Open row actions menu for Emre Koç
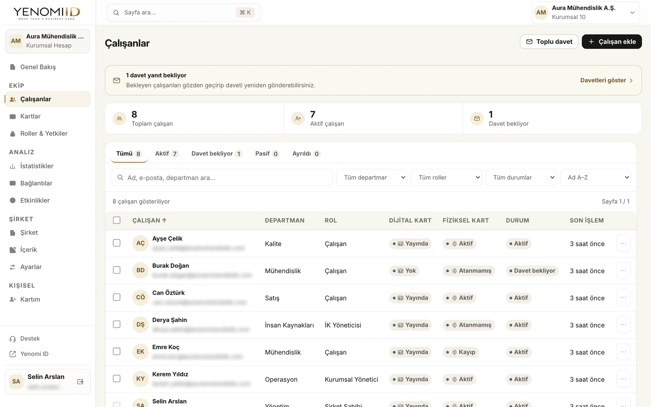 click(x=623, y=352)
